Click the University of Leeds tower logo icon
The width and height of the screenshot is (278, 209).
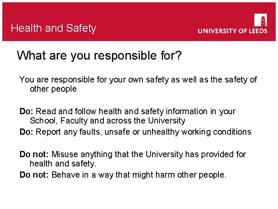(261, 20)
